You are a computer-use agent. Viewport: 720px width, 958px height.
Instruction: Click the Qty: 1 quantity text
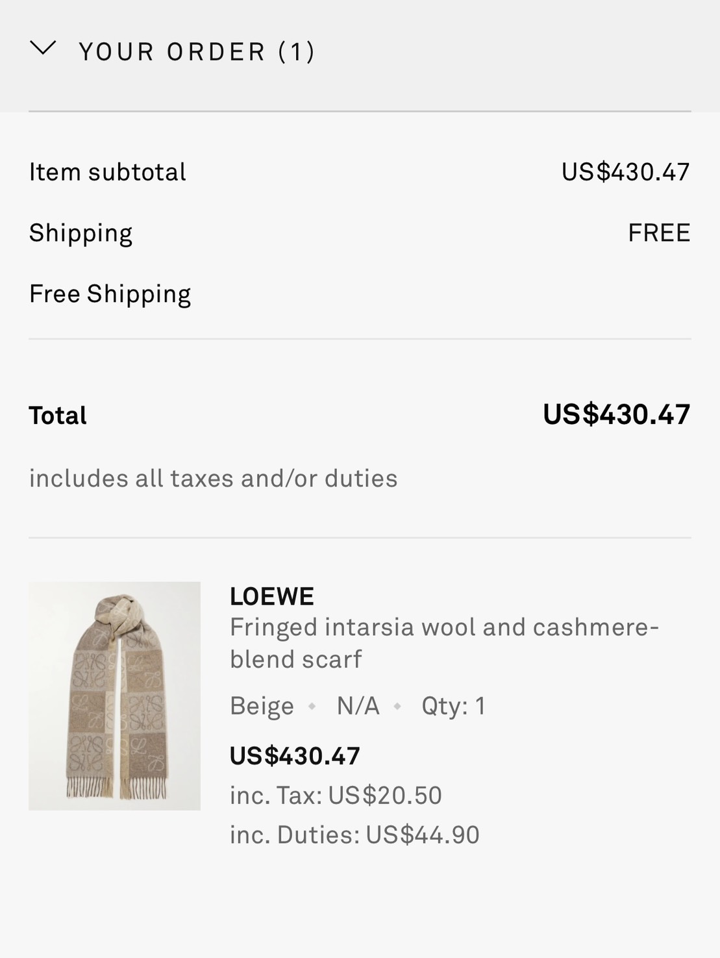pos(453,706)
